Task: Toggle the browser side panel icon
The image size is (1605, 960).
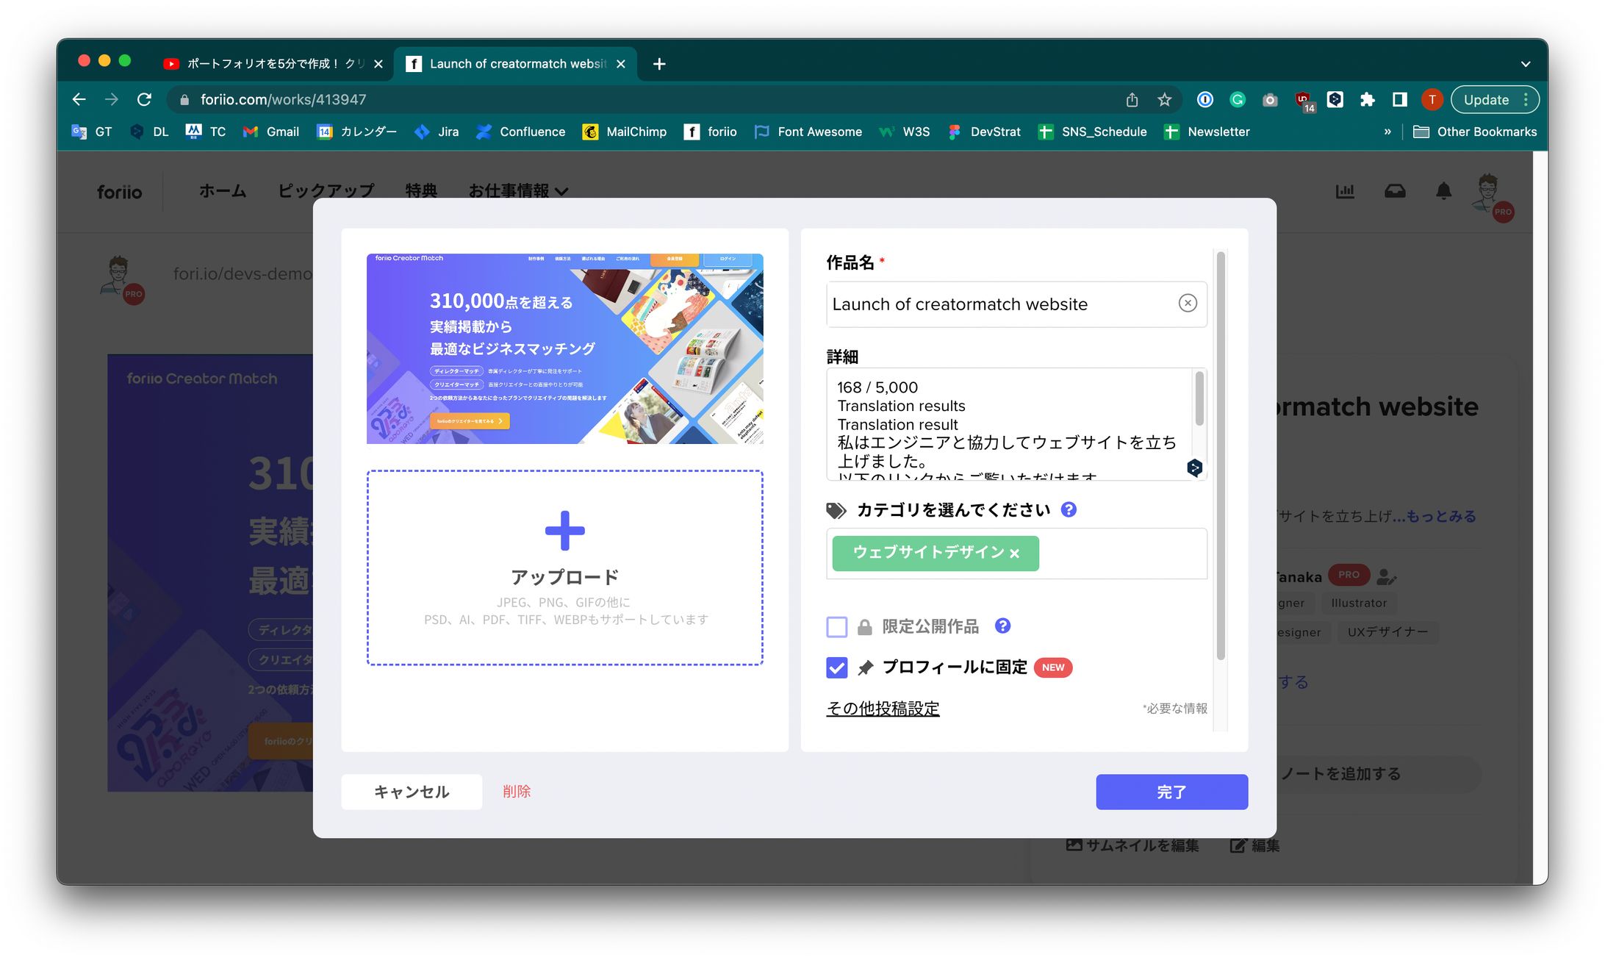Action: coord(1399,99)
